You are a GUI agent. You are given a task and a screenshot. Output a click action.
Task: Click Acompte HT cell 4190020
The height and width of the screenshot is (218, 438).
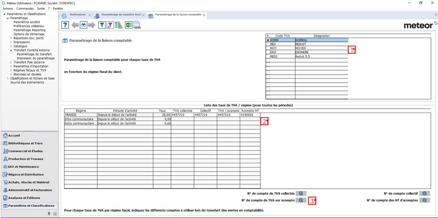tap(250, 115)
